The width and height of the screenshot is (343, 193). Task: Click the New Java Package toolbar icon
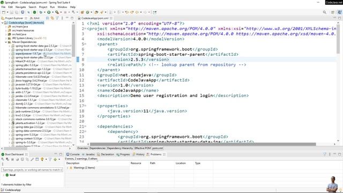point(82,12)
